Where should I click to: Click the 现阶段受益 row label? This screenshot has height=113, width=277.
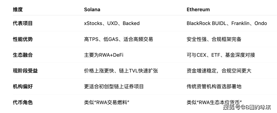[x=25, y=71]
